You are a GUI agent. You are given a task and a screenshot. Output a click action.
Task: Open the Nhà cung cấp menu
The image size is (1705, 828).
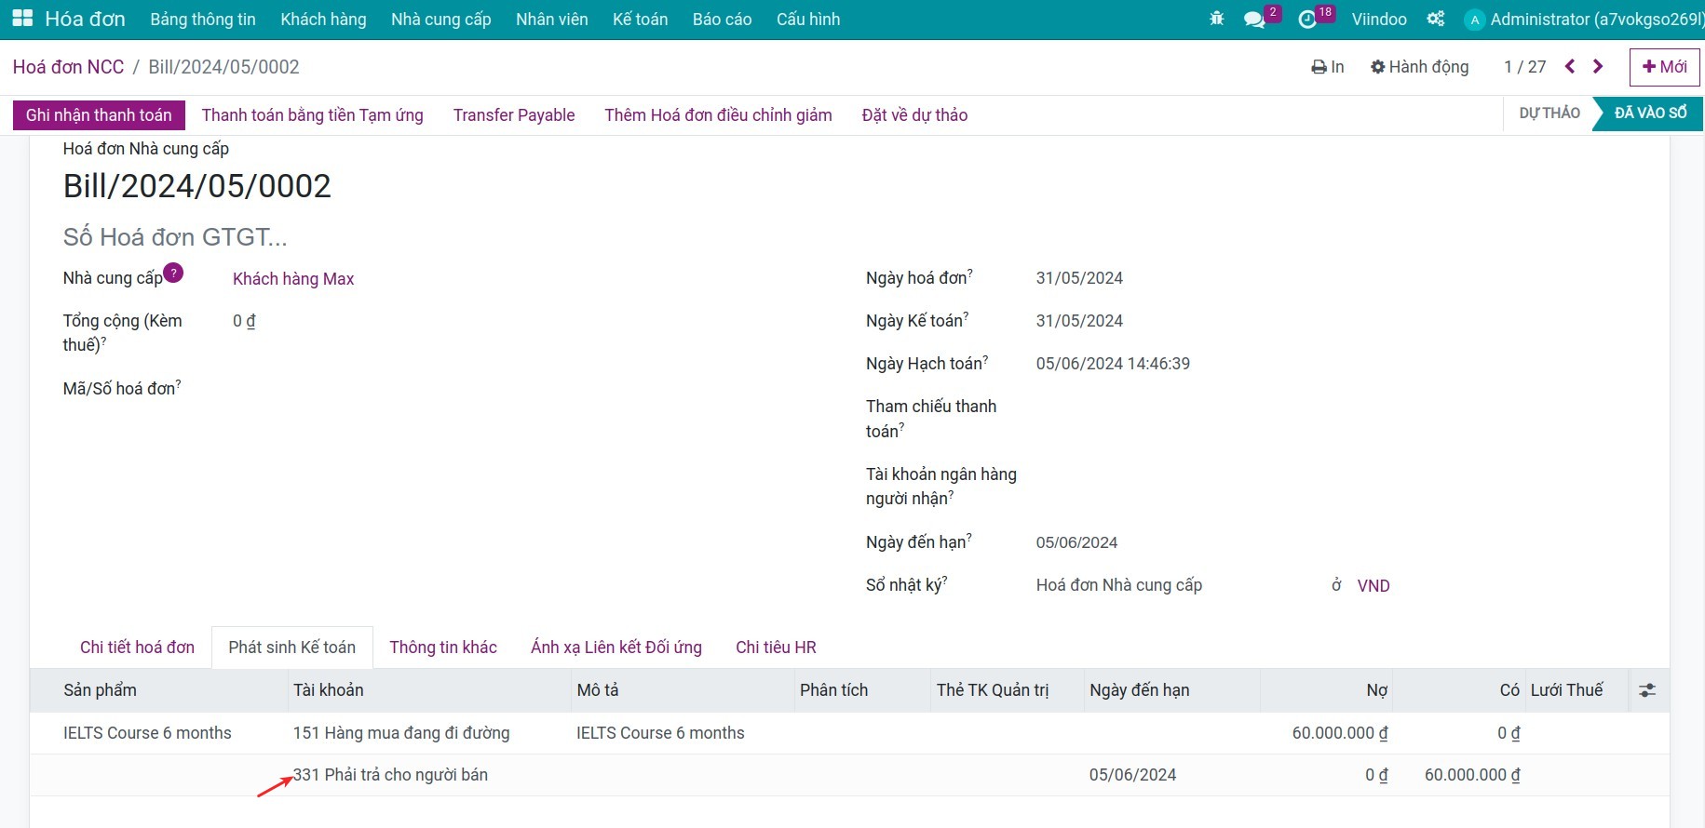click(x=441, y=20)
